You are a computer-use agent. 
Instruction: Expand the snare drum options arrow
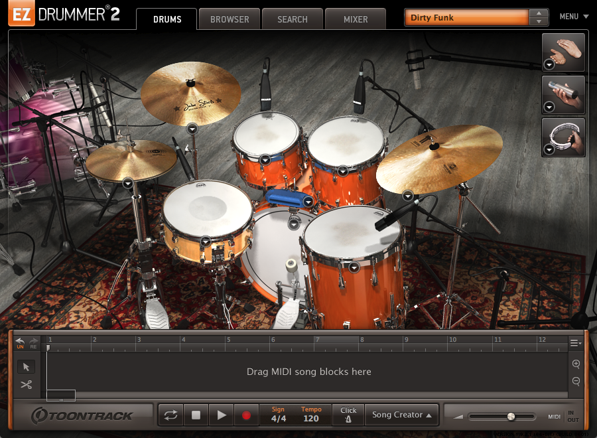pyautogui.click(x=206, y=241)
